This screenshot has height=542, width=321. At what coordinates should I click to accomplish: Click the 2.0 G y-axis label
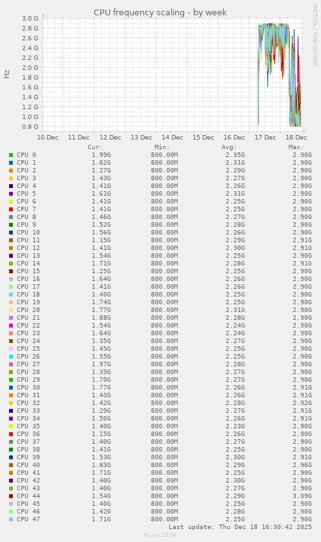[x=30, y=67]
